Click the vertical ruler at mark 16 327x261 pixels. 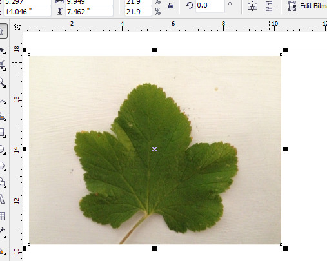(x=18, y=100)
